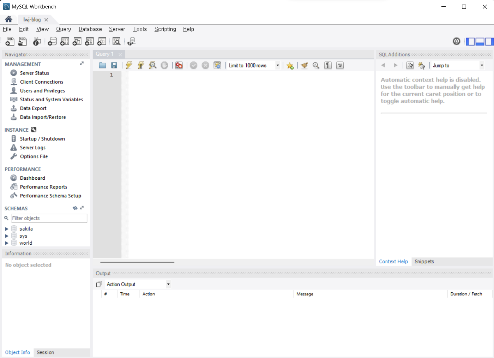Open Users and Privileges
Image resolution: width=494 pixels, height=358 pixels.
click(42, 91)
